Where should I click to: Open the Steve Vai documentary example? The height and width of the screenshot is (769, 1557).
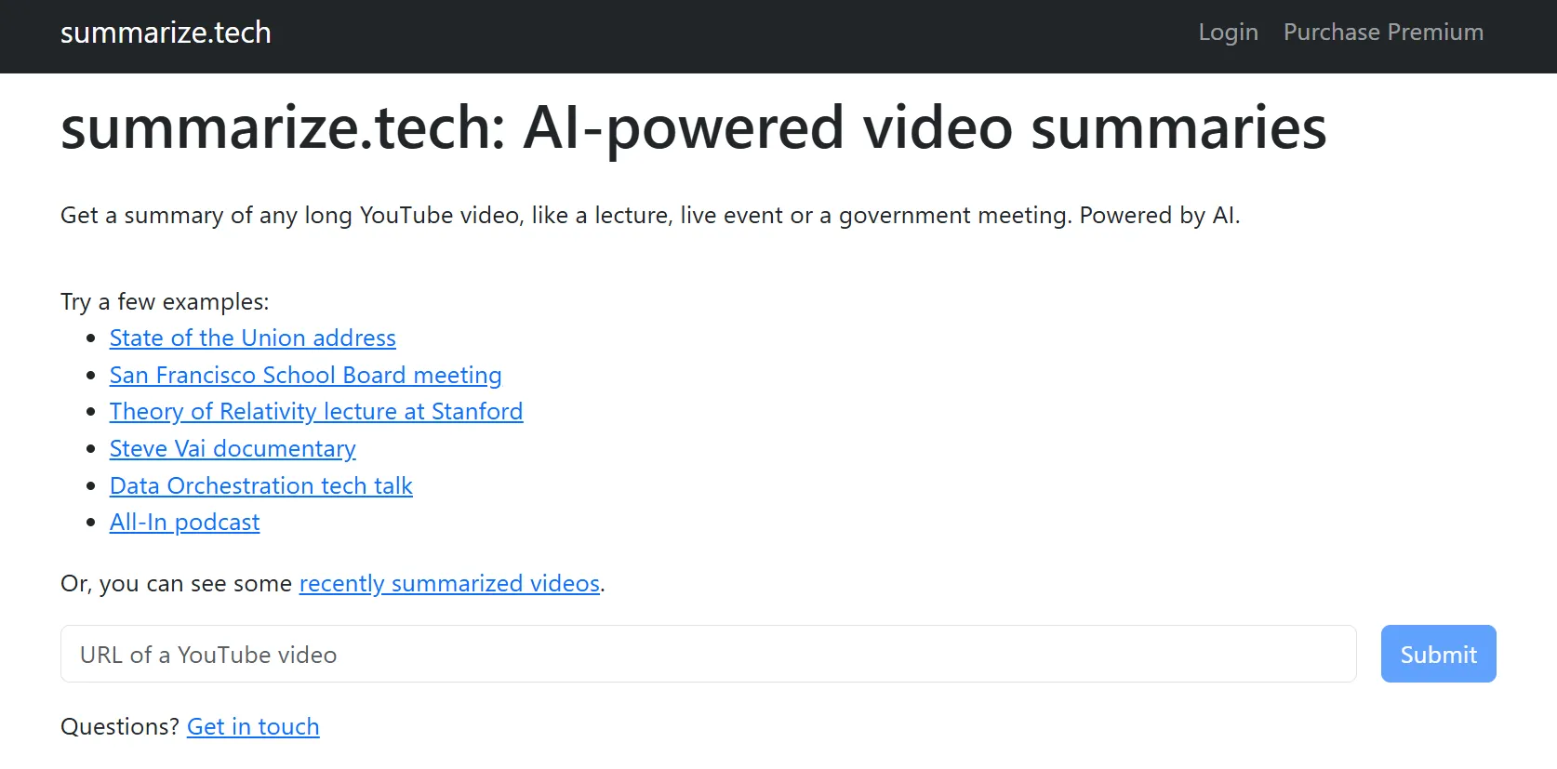(233, 448)
